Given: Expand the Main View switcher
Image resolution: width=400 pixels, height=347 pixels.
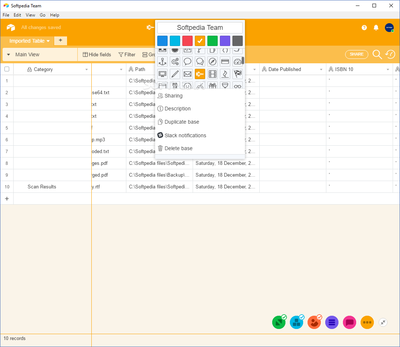Looking at the screenshot, I should click(x=8, y=54).
